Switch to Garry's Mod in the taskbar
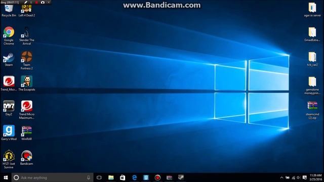Image resolution: width=324 pixels, height=182 pixels. point(146,177)
